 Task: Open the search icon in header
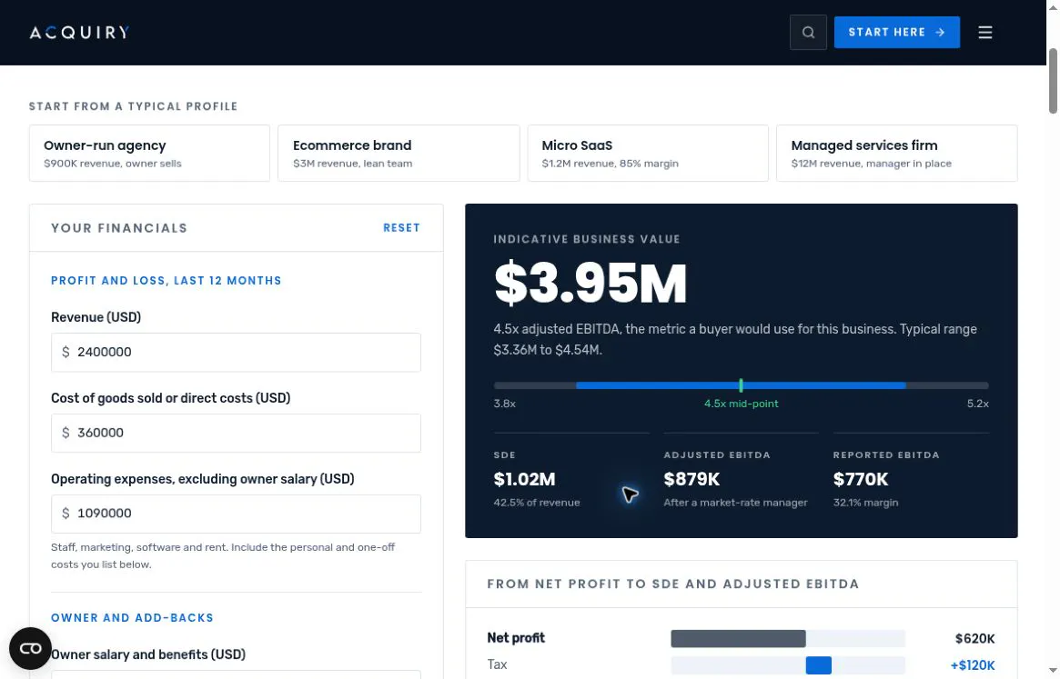808,33
